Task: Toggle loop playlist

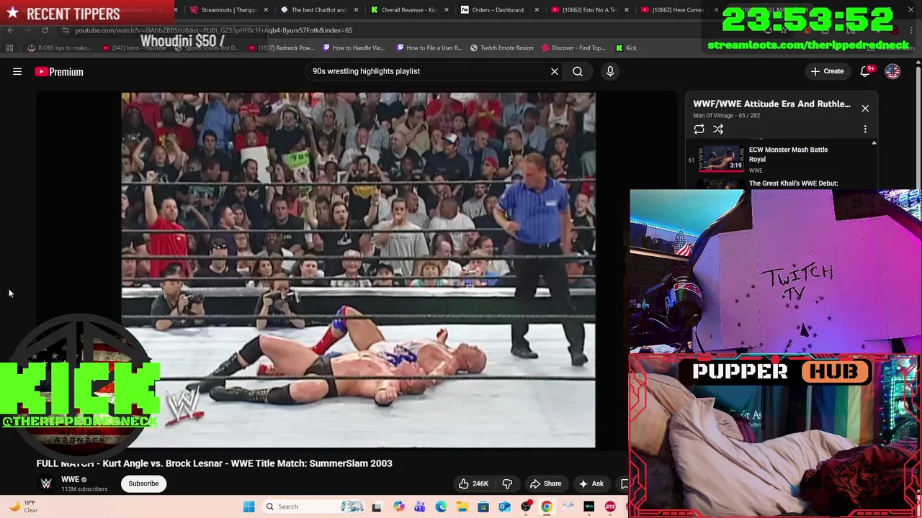Action: pos(699,129)
